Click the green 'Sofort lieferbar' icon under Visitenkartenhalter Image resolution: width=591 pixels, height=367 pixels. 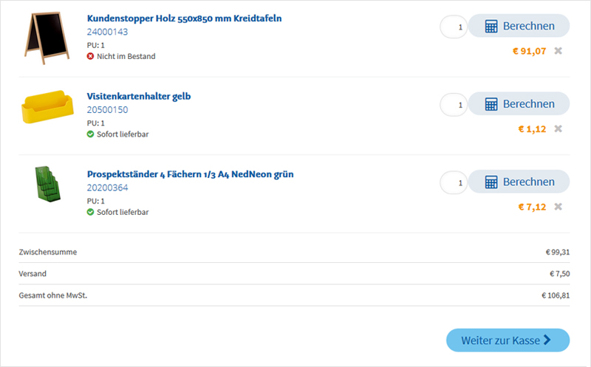91,134
